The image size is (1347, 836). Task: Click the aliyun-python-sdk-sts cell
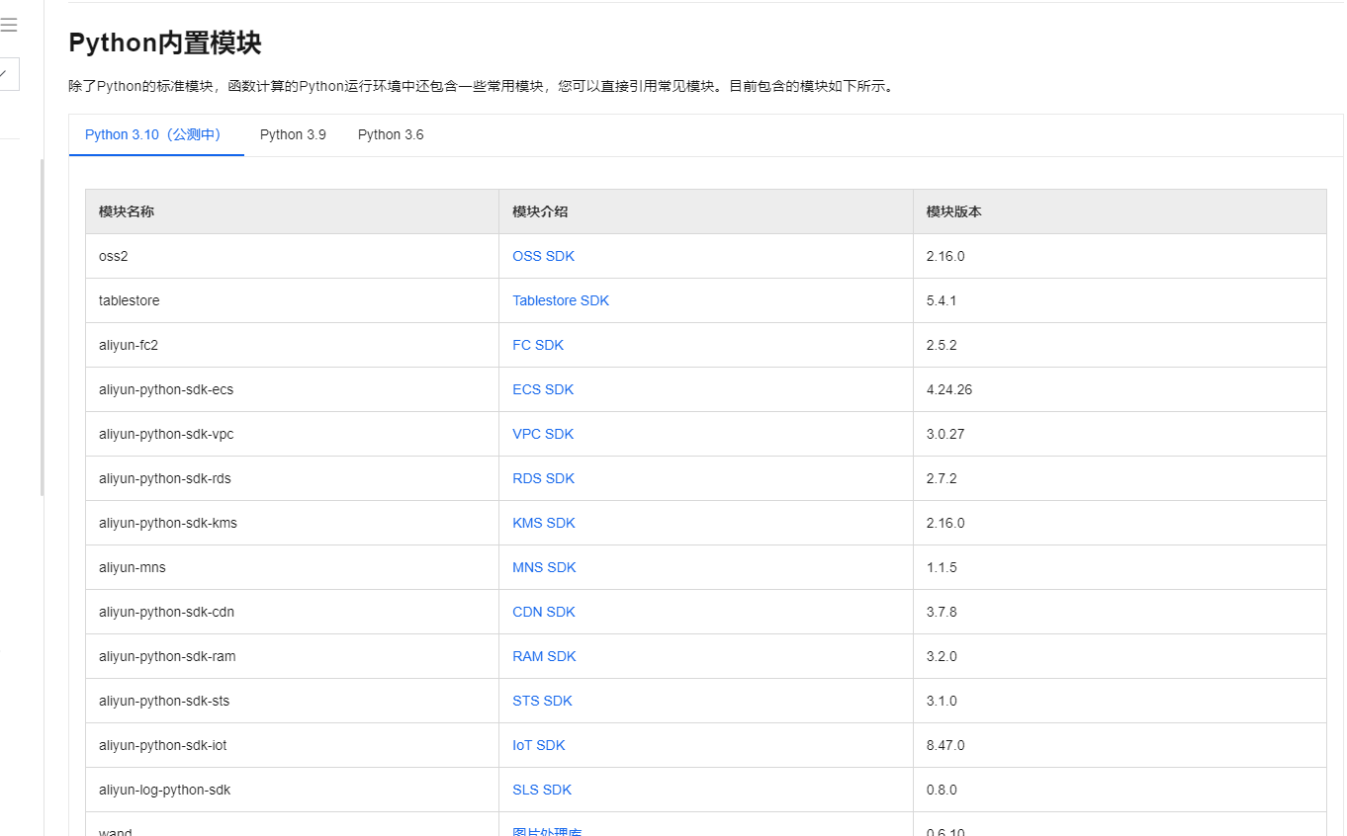(293, 701)
